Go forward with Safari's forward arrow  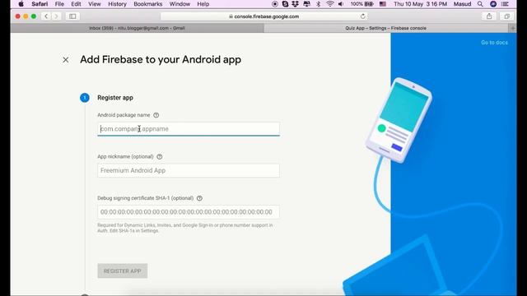click(57, 16)
